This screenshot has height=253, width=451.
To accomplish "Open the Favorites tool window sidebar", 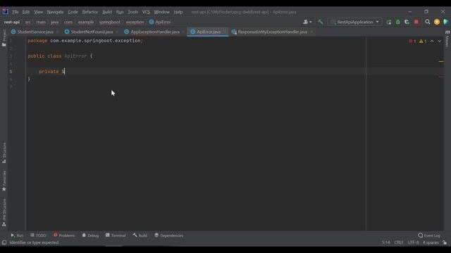I will (x=4, y=181).
